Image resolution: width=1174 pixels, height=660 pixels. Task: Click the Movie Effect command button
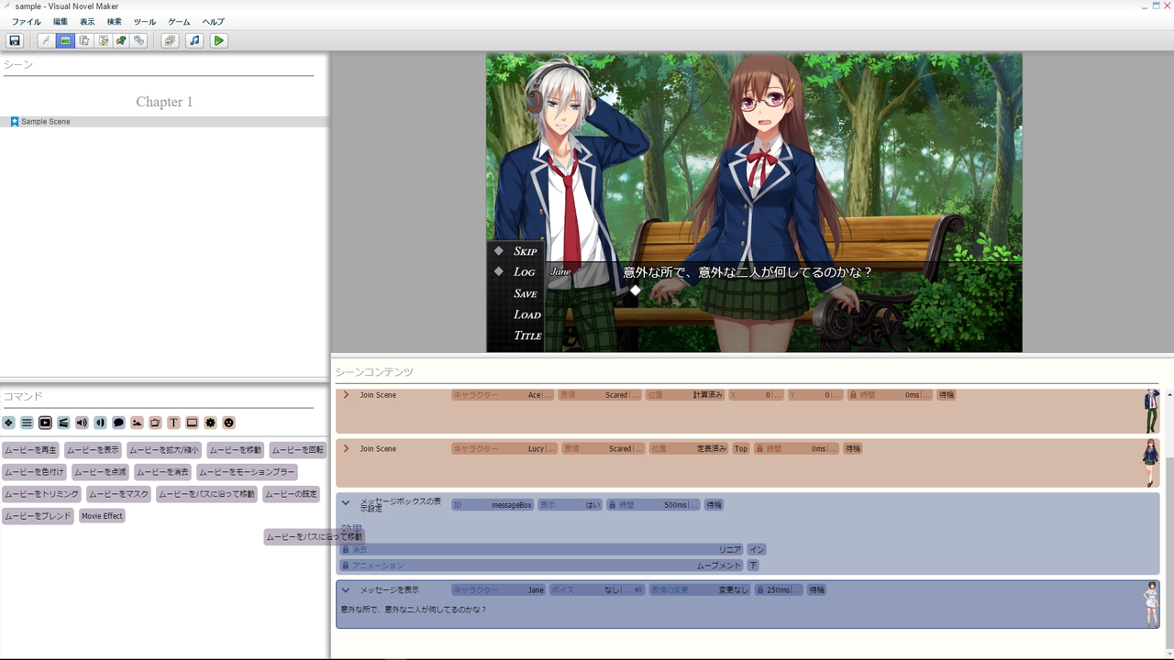[102, 515]
